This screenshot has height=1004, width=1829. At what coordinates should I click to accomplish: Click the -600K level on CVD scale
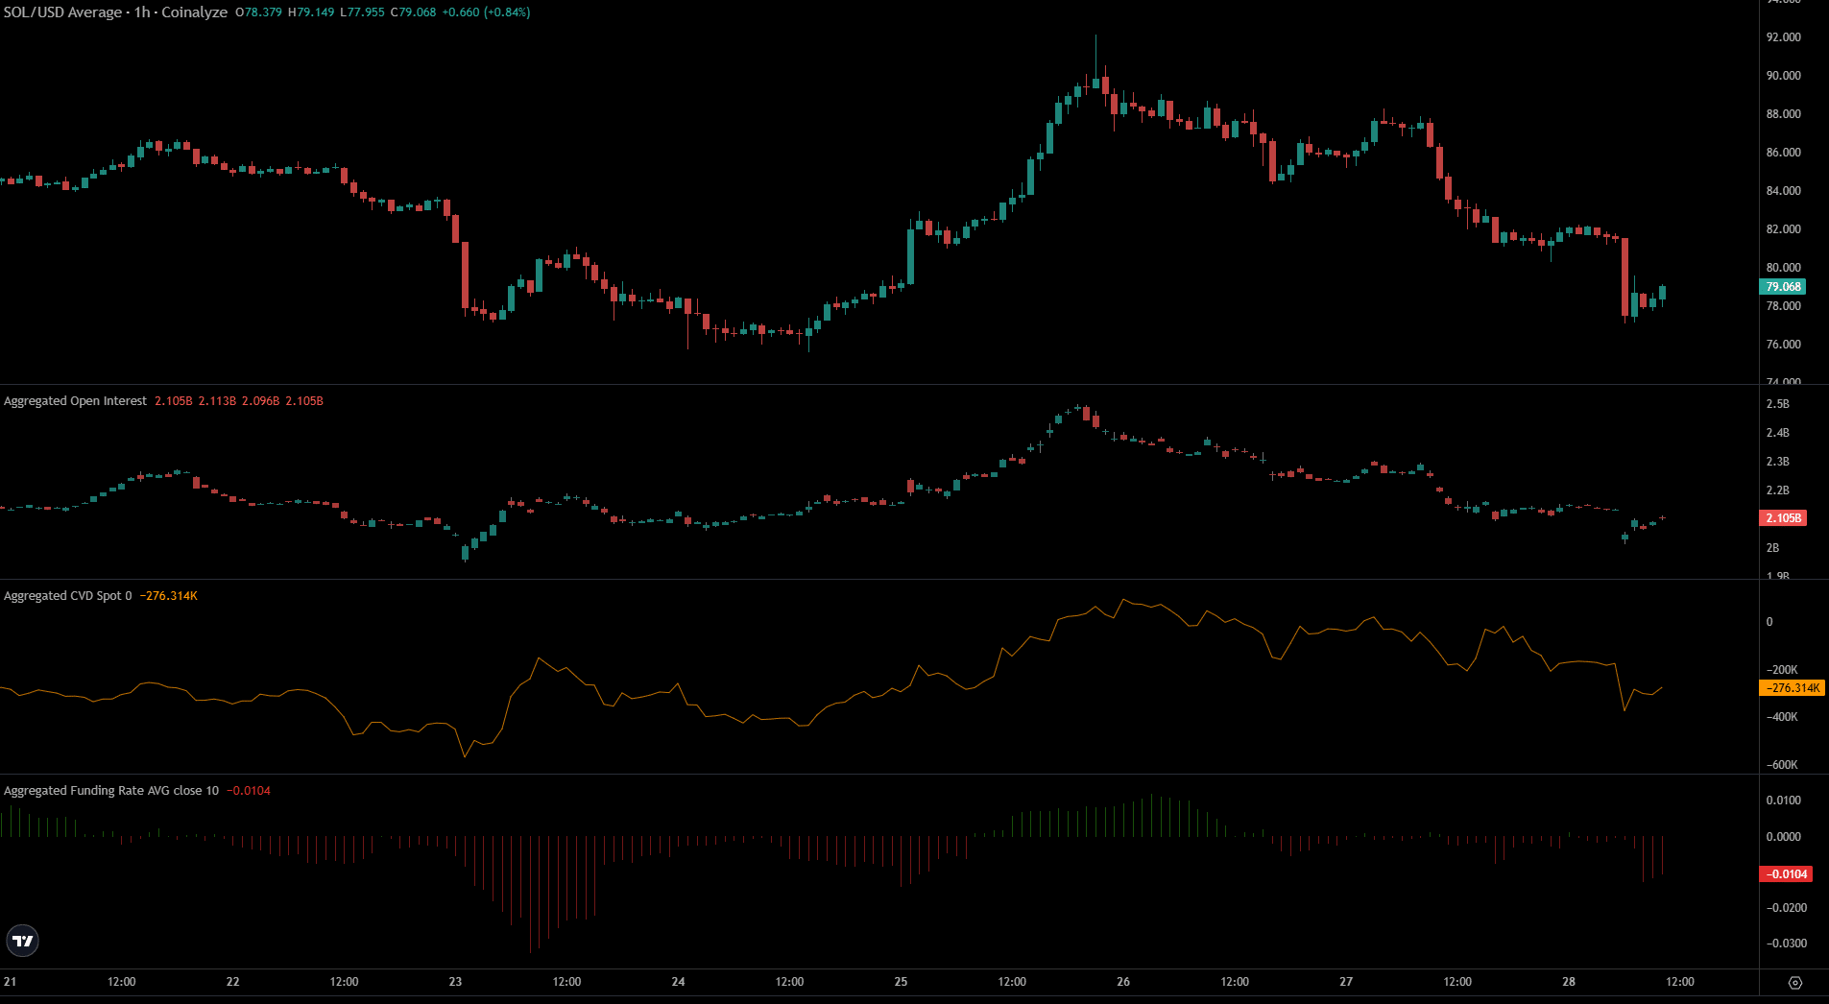pos(1782,765)
